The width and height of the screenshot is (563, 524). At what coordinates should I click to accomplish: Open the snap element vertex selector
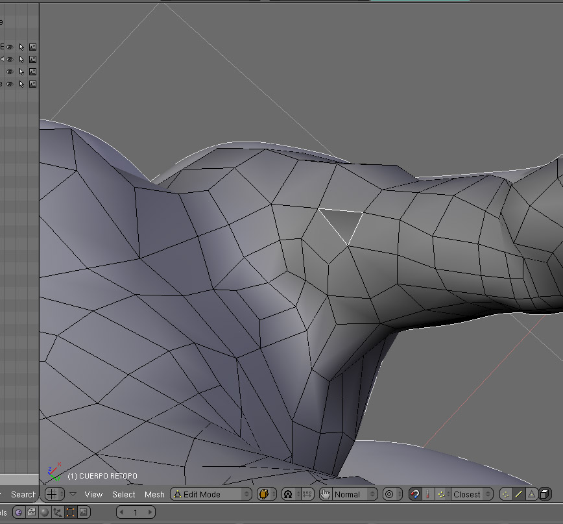click(x=443, y=494)
